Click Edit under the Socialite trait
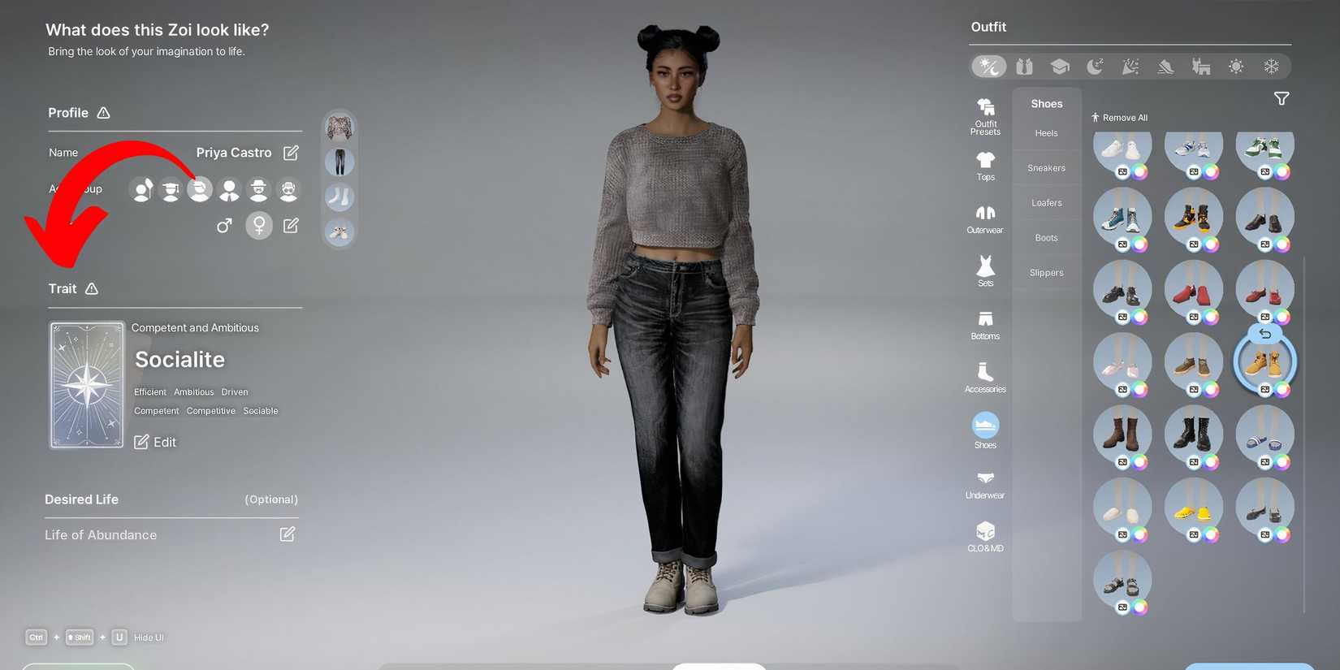Screen dimensions: 1340x670 tap(155, 442)
